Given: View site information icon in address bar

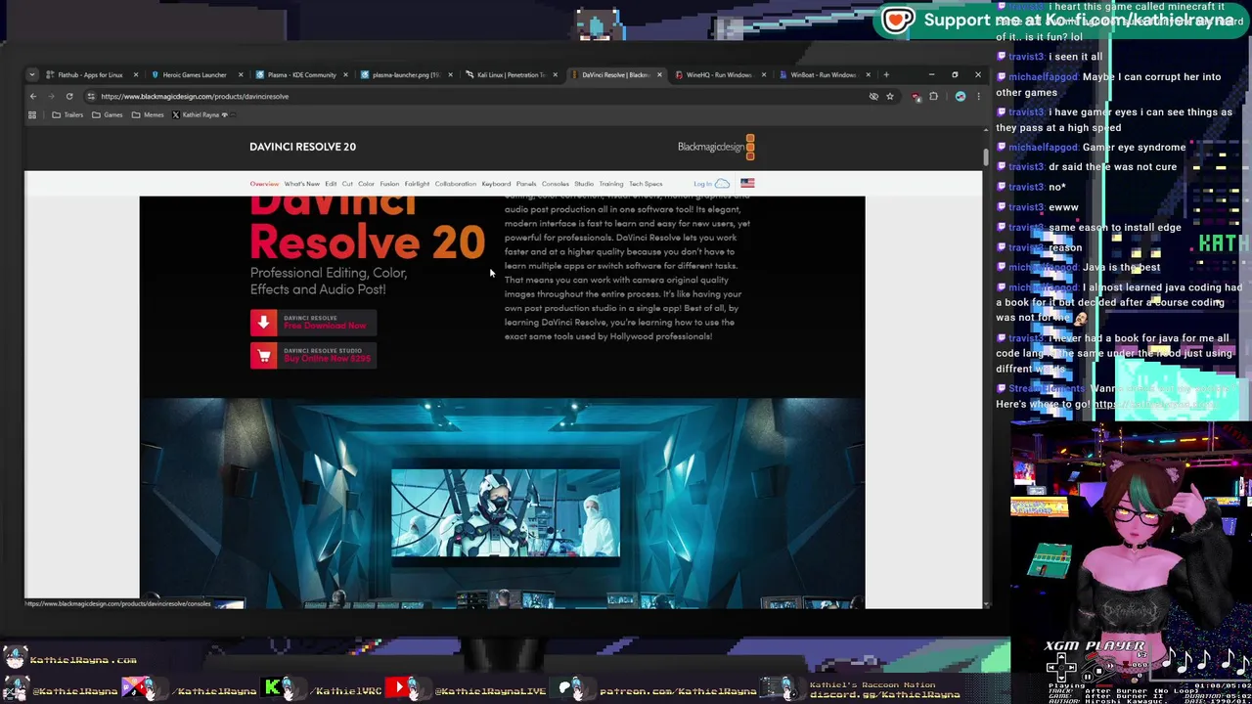Looking at the screenshot, I should point(90,96).
